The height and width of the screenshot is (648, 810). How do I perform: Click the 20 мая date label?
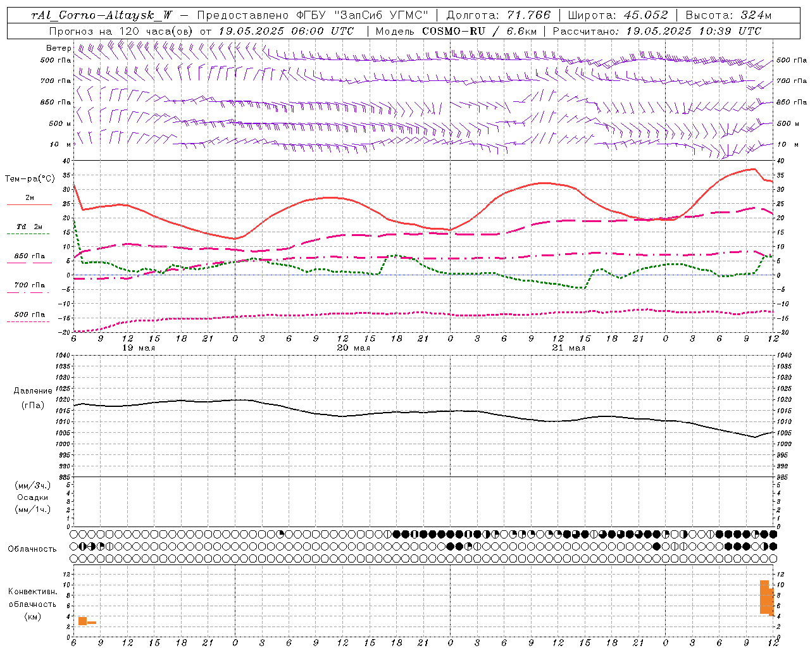354,348
